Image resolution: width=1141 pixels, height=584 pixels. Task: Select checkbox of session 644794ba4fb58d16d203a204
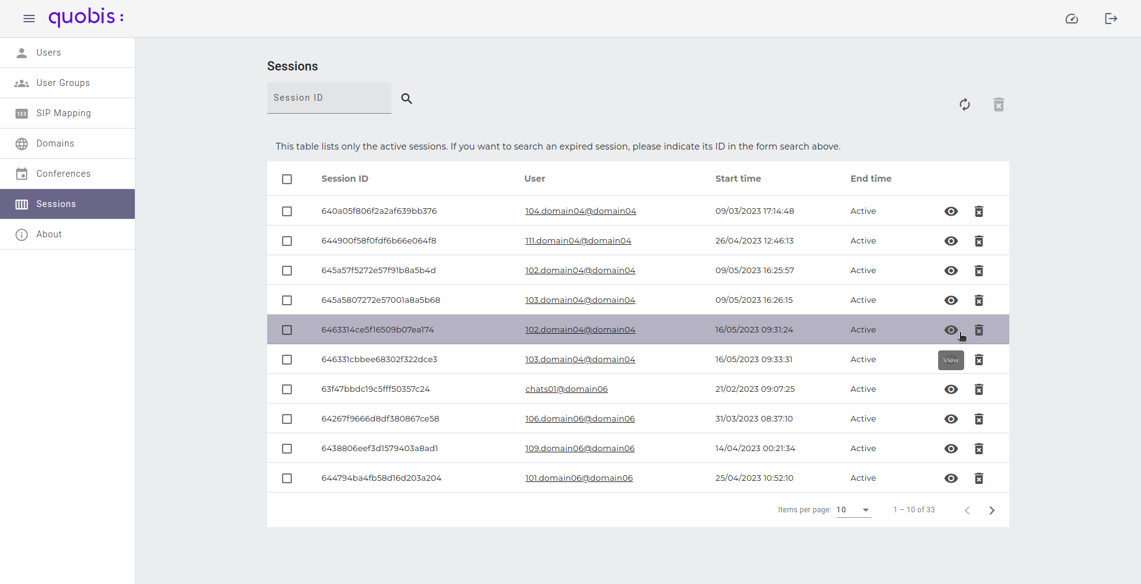pyautogui.click(x=287, y=478)
